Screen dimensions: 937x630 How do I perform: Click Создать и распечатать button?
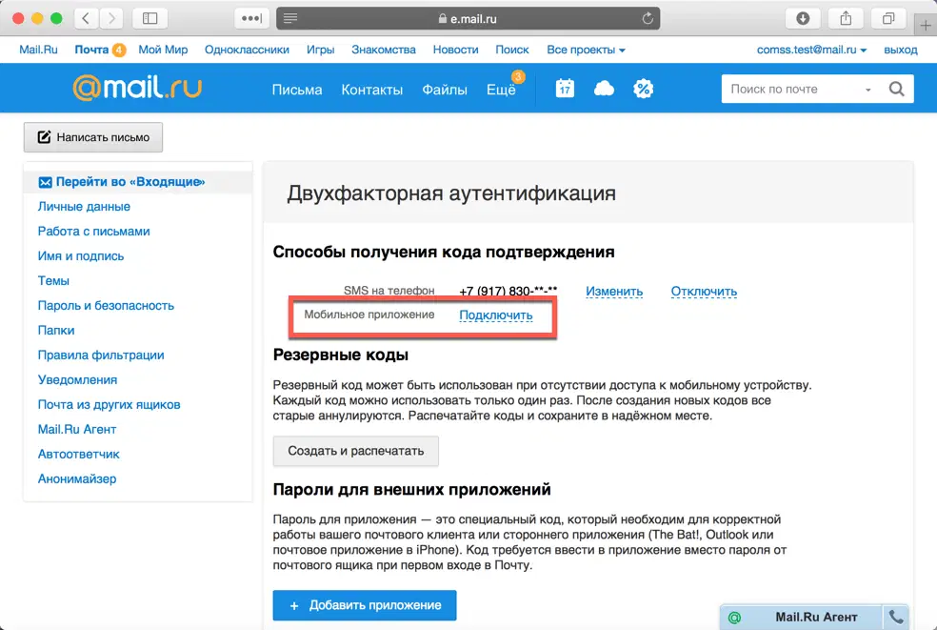point(355,451)
